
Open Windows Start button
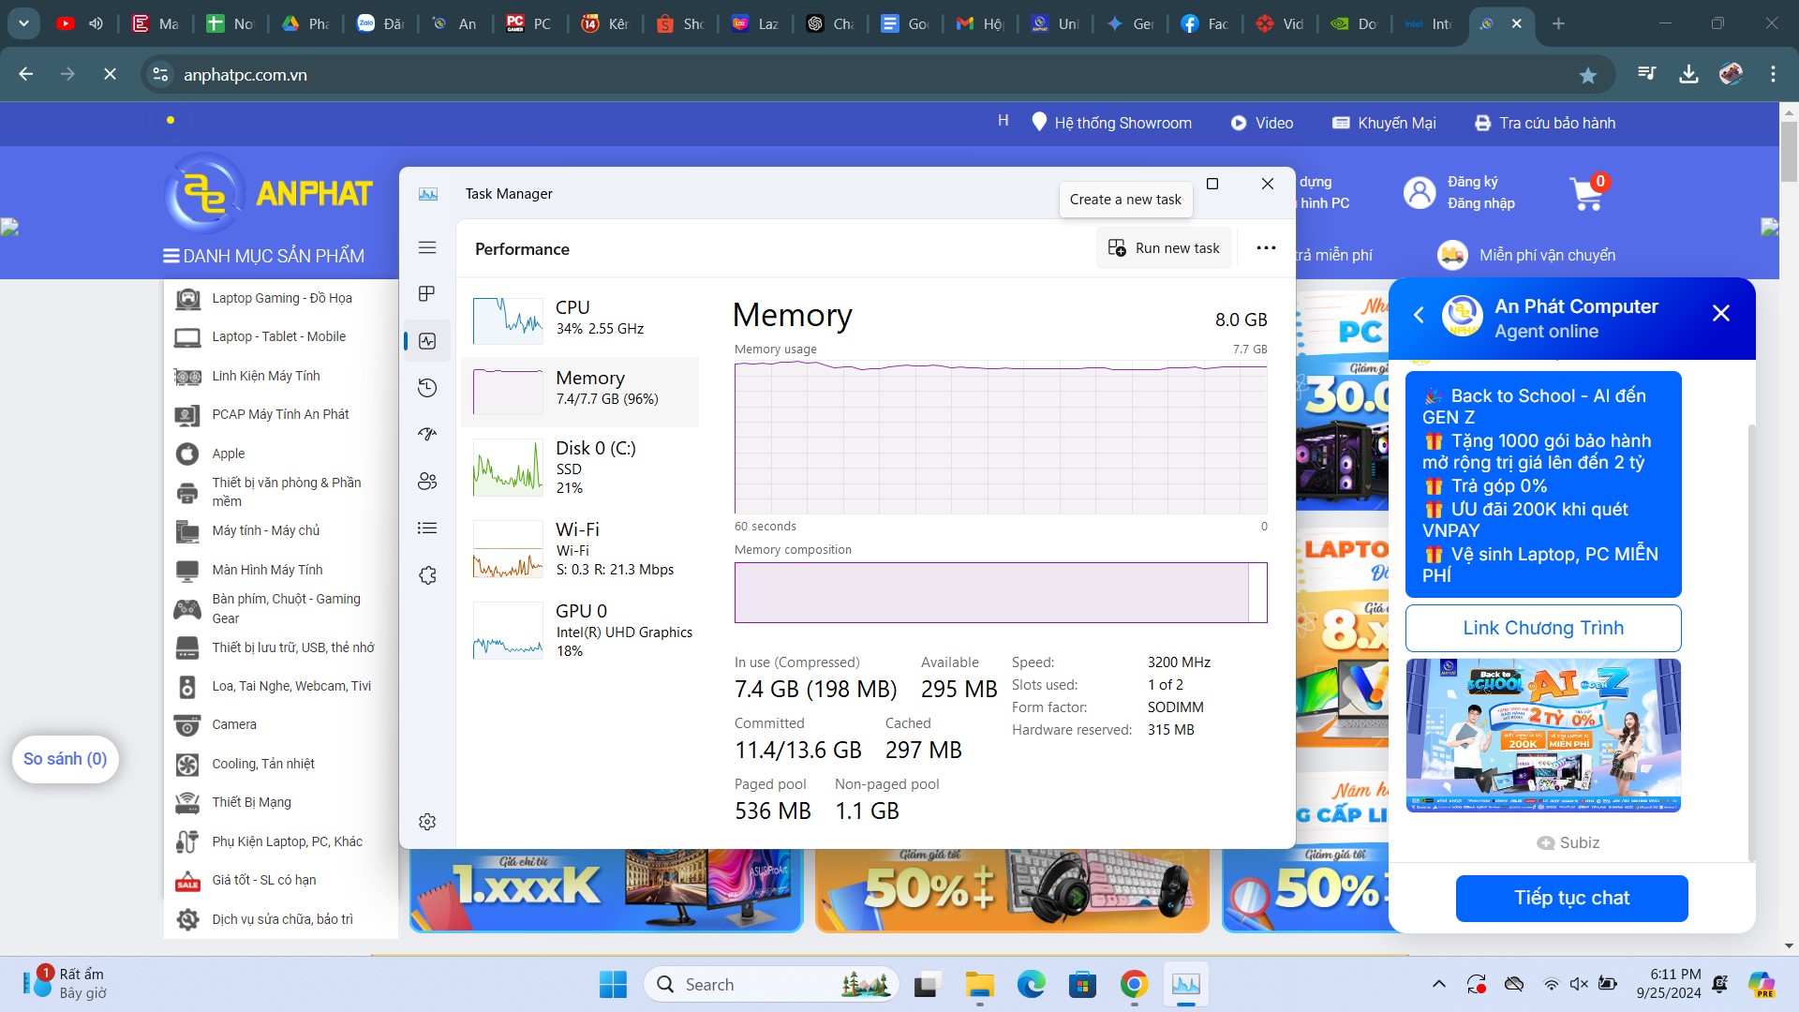[x=613, y=985]
